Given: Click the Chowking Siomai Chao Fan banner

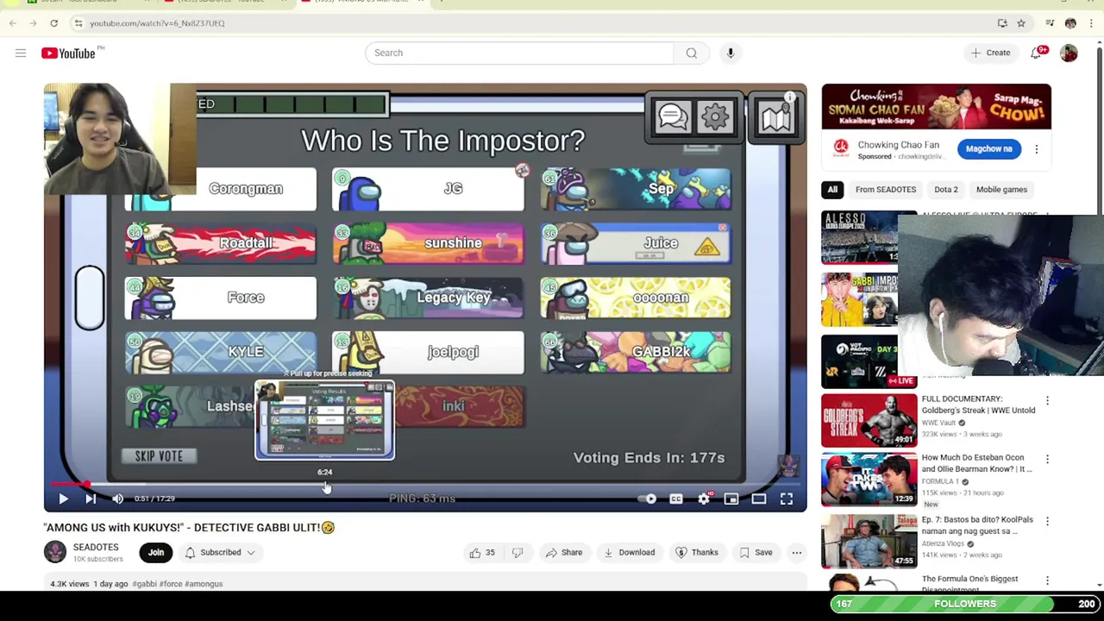Looking at the screenshot, I should pyautogui.click(x=936, y=107).
